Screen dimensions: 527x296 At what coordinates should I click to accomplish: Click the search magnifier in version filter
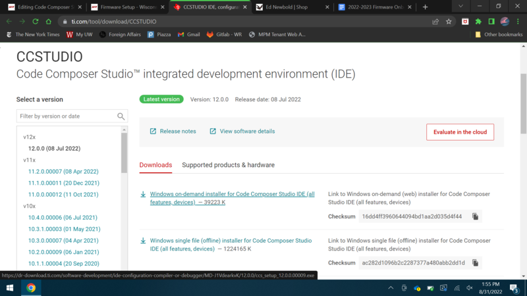(x=121, y=116)
